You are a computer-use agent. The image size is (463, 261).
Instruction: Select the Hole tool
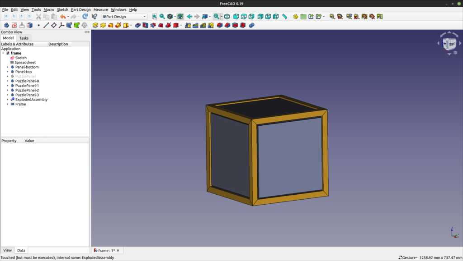click(145, 25)
